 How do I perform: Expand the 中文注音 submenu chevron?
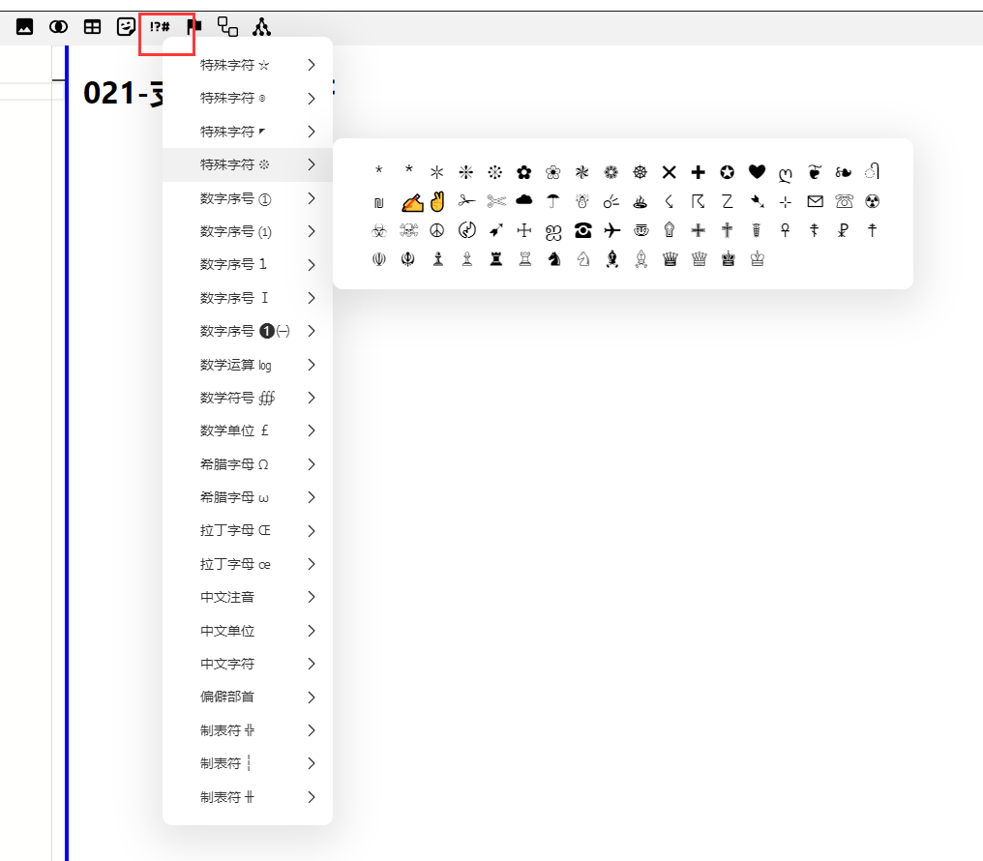312,597
